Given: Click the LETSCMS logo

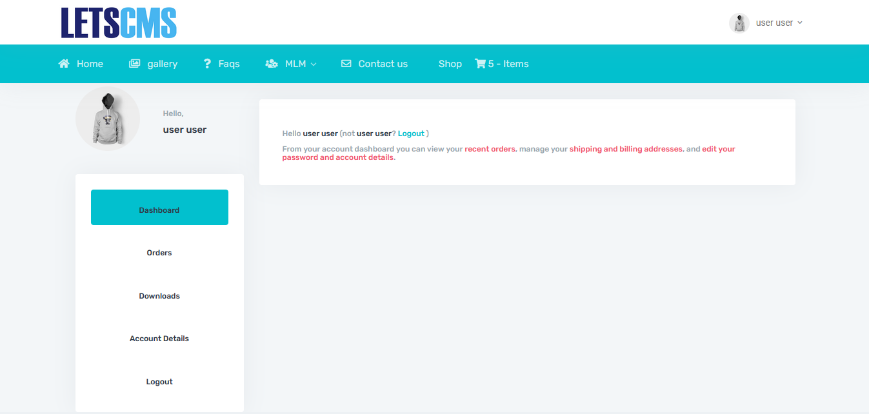Looking at the screenshot, I should pyautogui.click(x=119, y=23).
